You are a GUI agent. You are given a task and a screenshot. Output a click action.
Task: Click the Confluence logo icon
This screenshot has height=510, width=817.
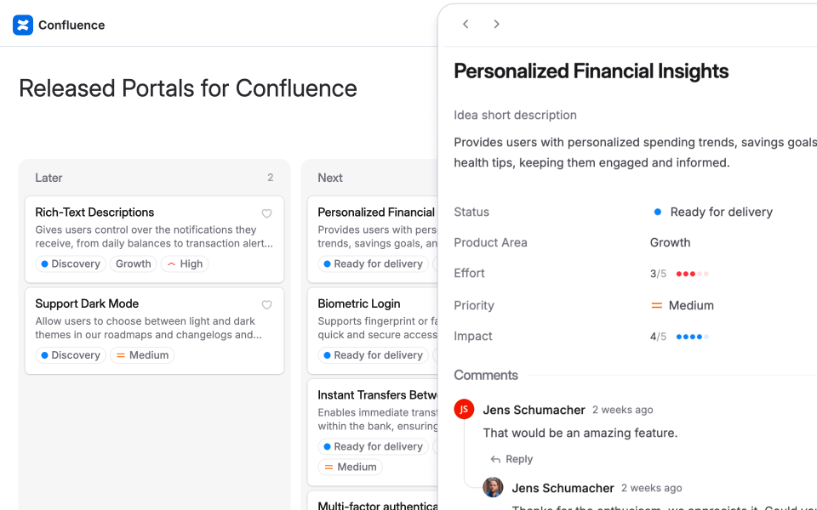(23, 25)
